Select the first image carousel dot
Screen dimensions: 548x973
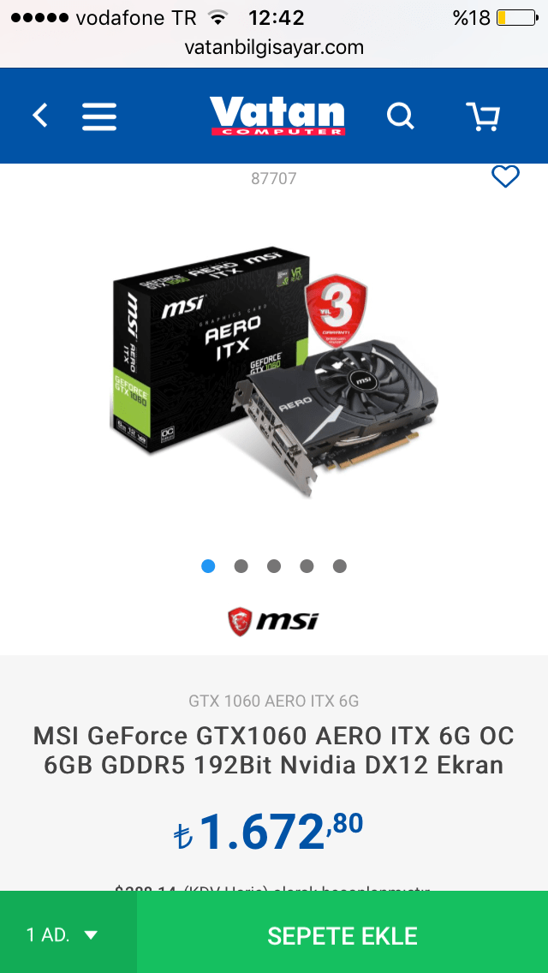click(x=209, y=566)
